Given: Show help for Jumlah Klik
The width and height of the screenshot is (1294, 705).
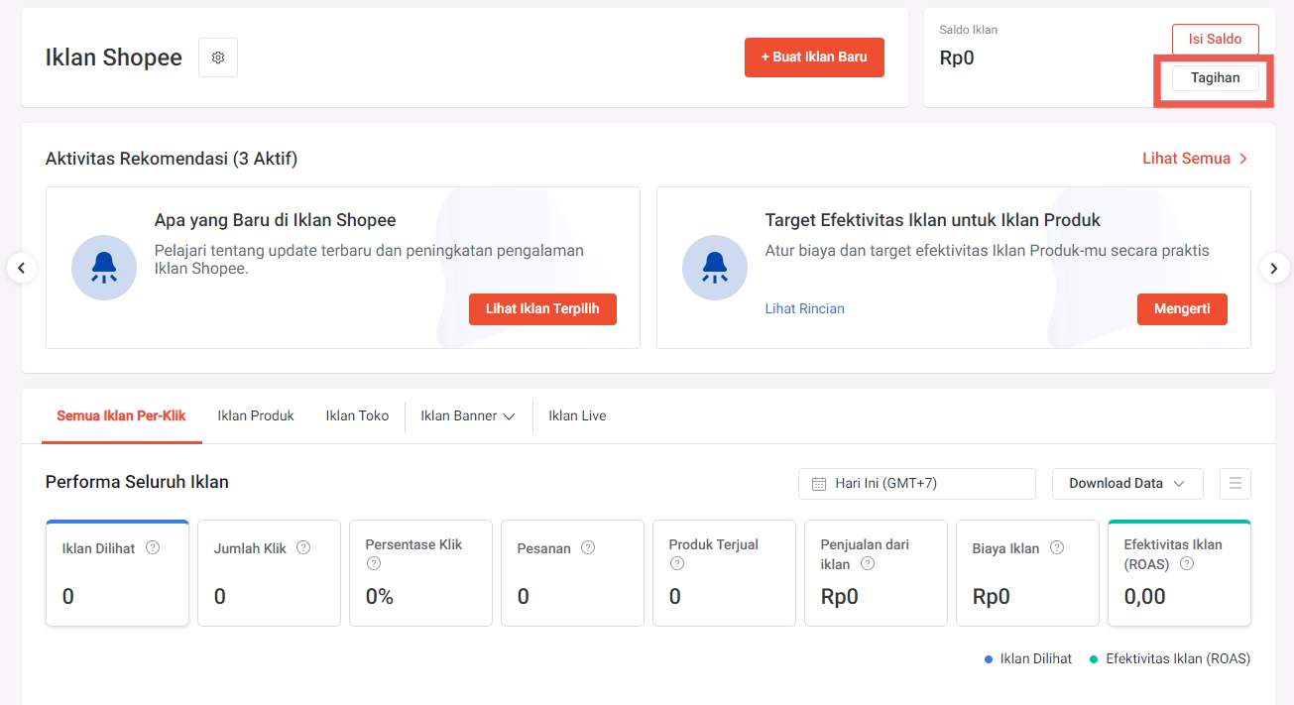Looking at the screenshot, I should [x=303, y=547].
